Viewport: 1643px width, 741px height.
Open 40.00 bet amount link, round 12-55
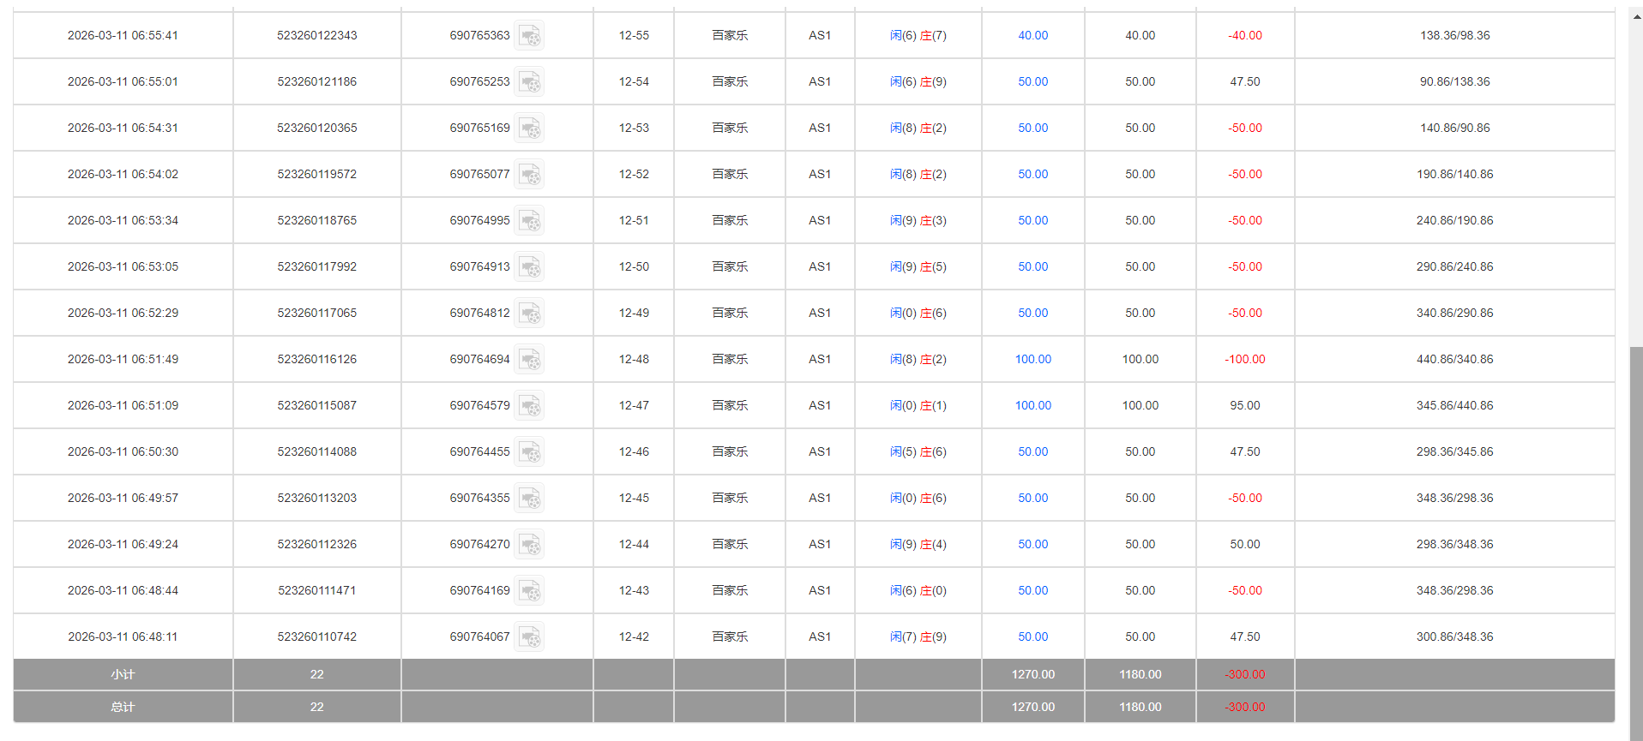click(x=1032, y=36)
